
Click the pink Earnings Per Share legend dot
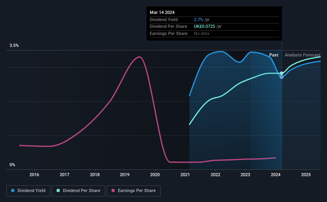click(x=113, y=190)
